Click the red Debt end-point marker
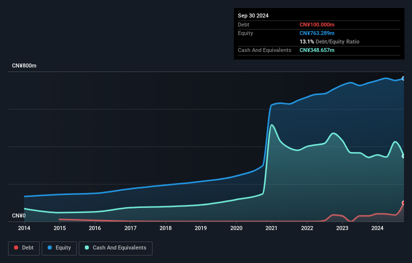Screen dimensions: 412x263 coord(403,203)
